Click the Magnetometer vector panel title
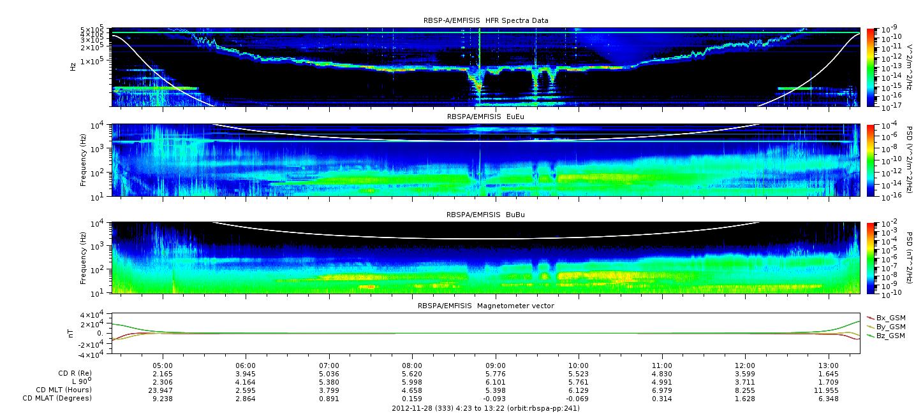The image size is (923, 419). click(x=485, y=306)
